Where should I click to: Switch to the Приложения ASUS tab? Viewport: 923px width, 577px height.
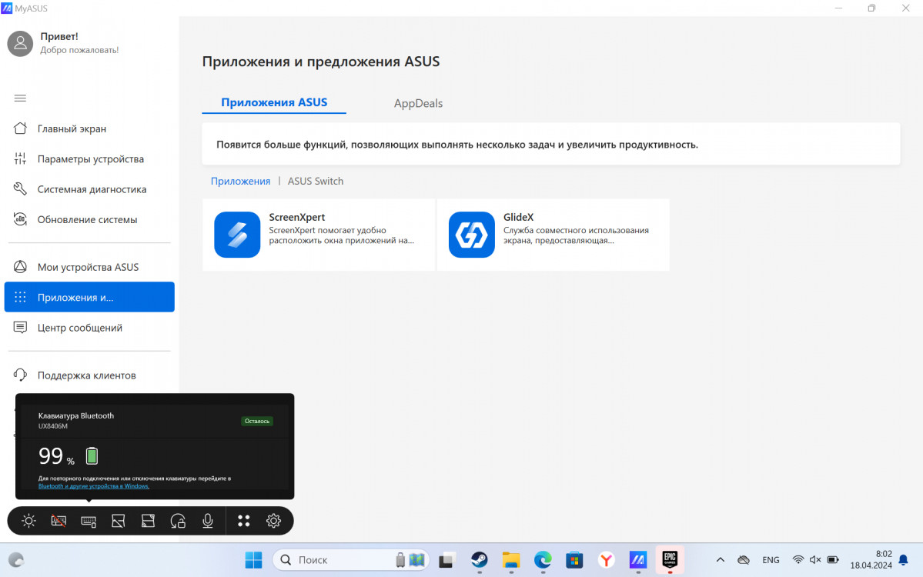(x=274, y=102)
